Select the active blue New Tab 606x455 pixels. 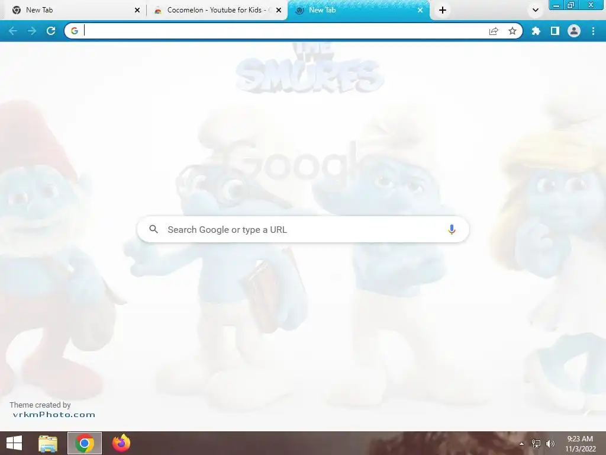point(357,10)
